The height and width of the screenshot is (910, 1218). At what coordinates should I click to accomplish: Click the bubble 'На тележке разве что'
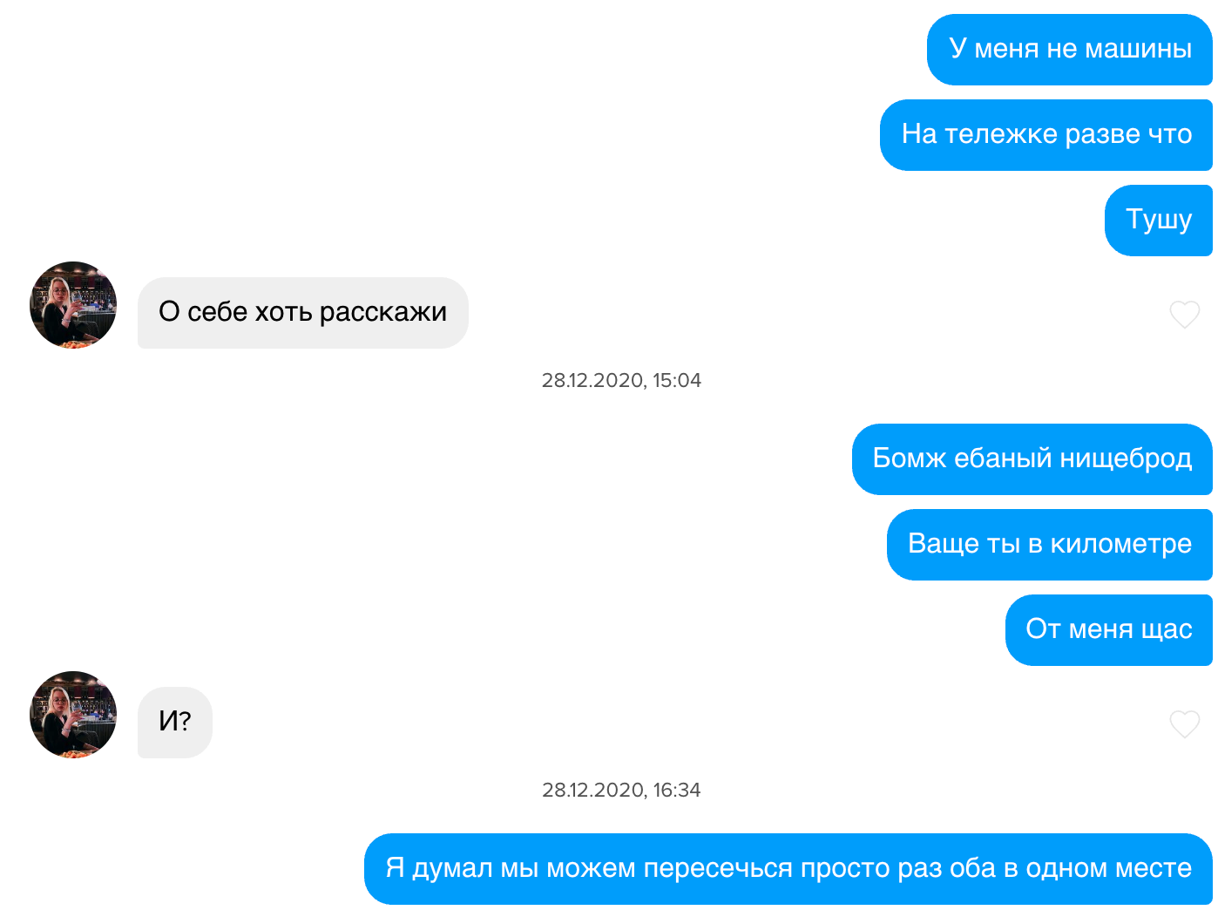(1046, 135)
